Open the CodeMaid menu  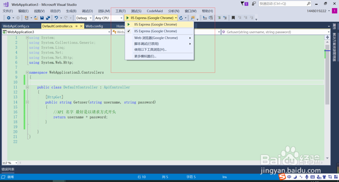click(155, 11)
